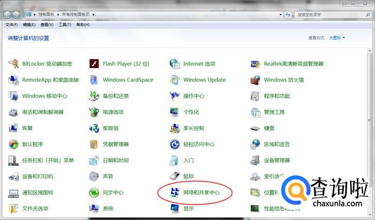Click the 通知区域图标 link
Image resolution: width=375 pixels, height=220 pixels.
38,192
